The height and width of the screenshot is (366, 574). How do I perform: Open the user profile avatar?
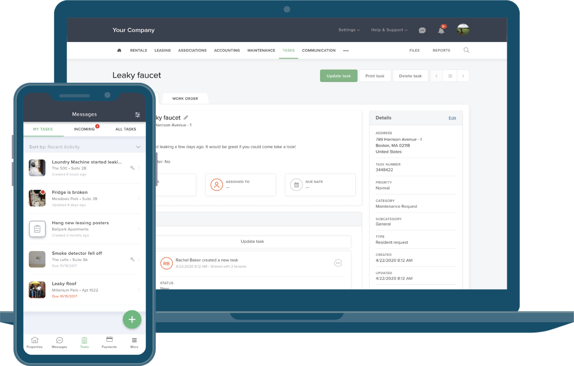(463, 30)
